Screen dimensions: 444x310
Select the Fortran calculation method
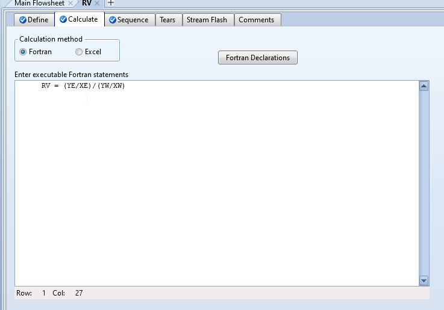23,52
